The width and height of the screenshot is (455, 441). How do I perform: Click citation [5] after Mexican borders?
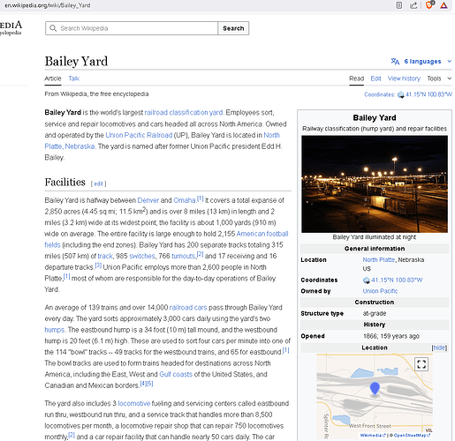[149, 384]
